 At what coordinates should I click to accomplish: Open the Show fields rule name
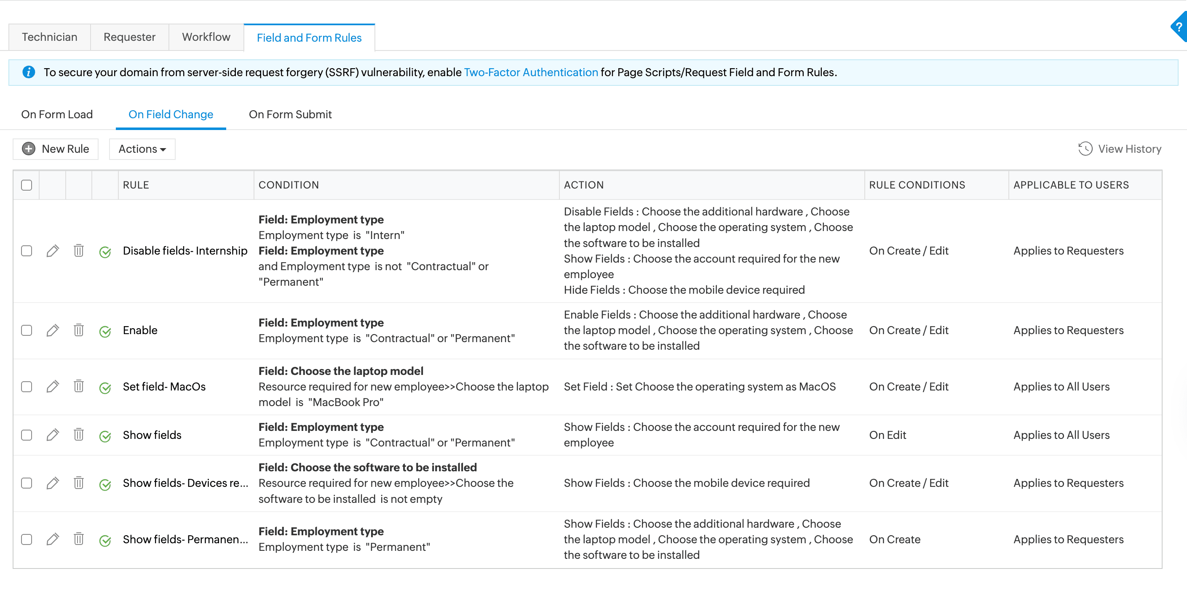pos(152,435)
